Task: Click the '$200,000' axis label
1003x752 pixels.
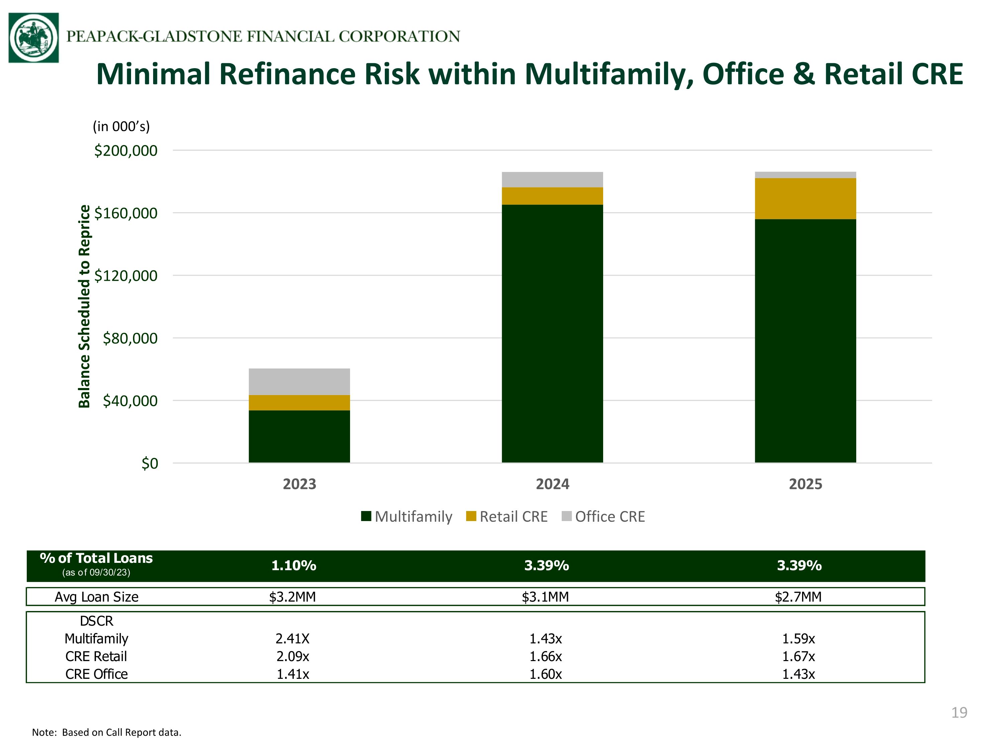Action: point(126,151)
